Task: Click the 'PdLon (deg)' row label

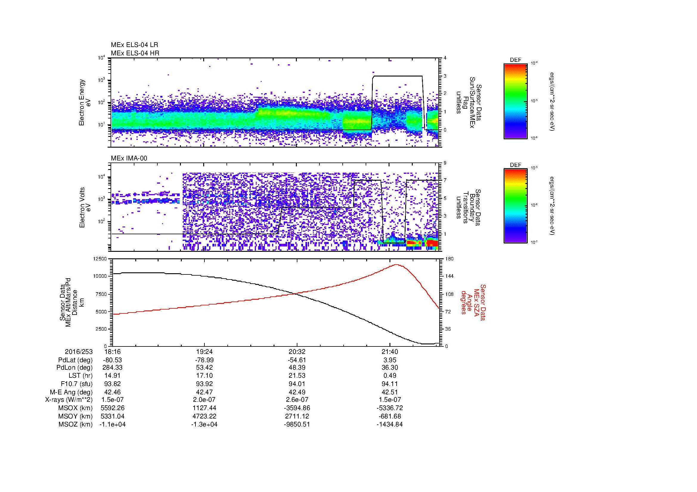Action: click(74, 368)
